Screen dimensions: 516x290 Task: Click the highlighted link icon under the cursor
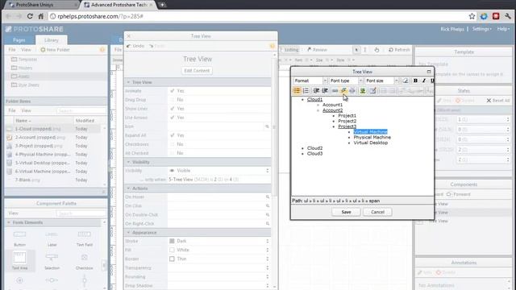click(343, 90)
